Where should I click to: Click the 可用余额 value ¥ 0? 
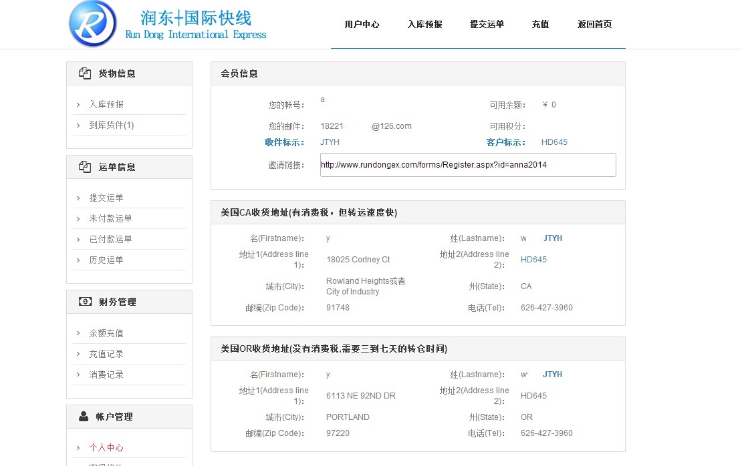pos(549,105)
